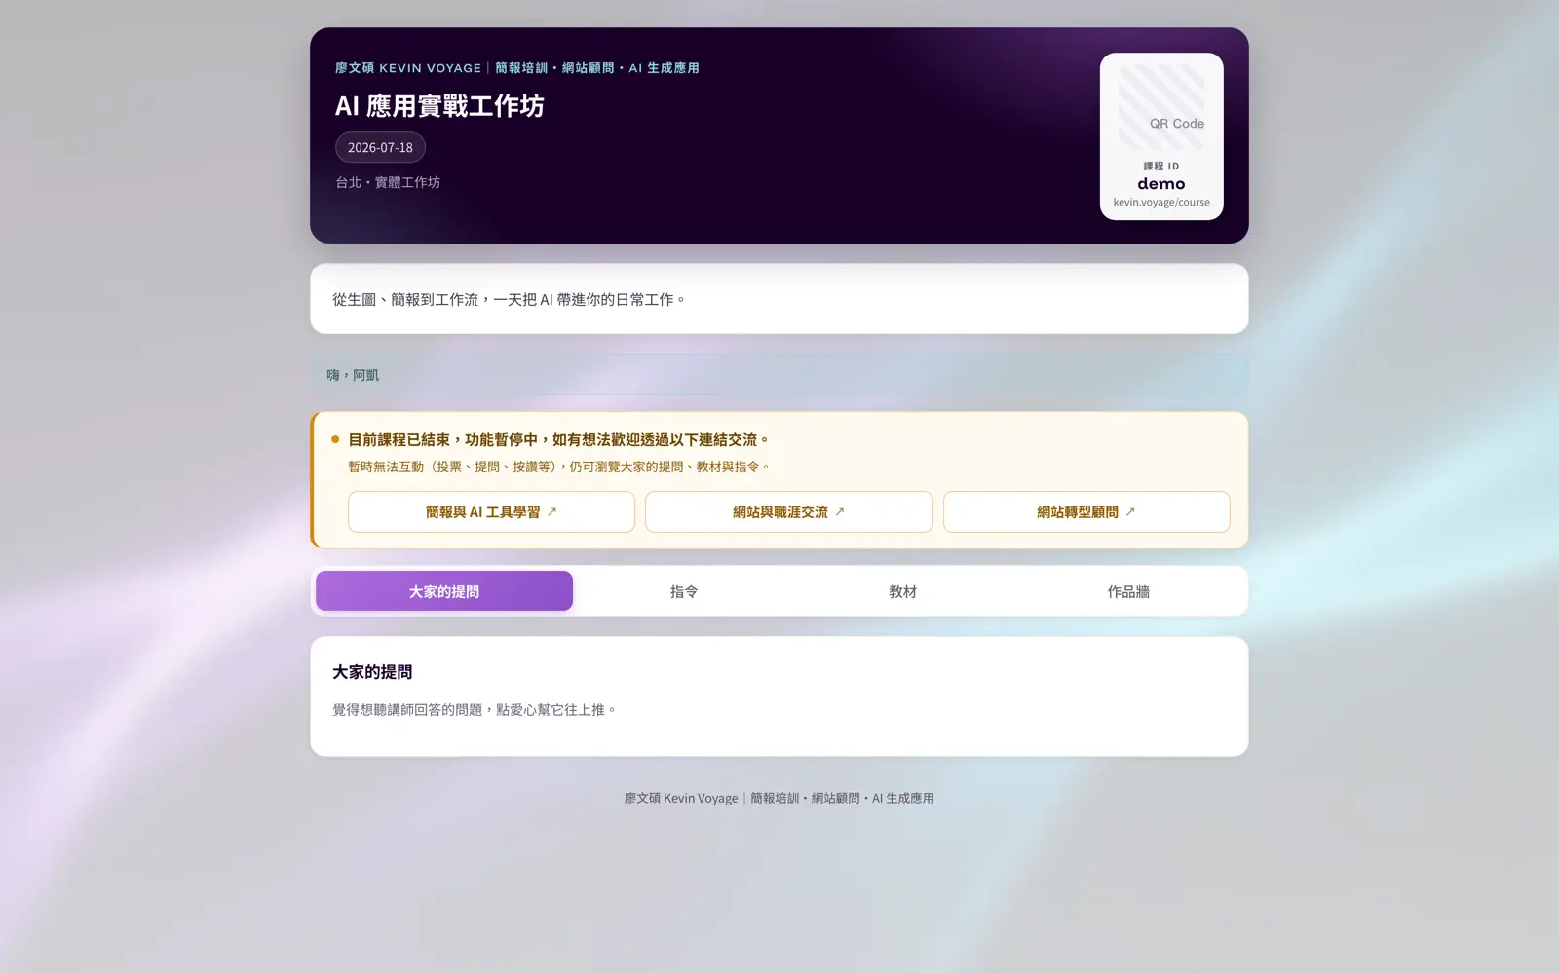Click the footer text 廖文碩 Kevin Voyage
Screen dimensions: 1559x974
pos(681,798)
